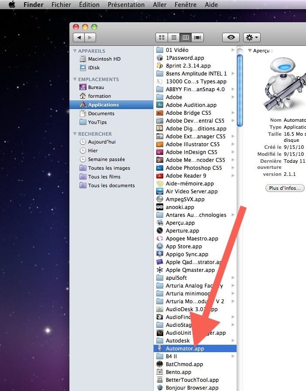Viewport: 306px width, 391px height.
Task: Click the Bonjour Browser.app icon
Action: (x=160, y=388)
